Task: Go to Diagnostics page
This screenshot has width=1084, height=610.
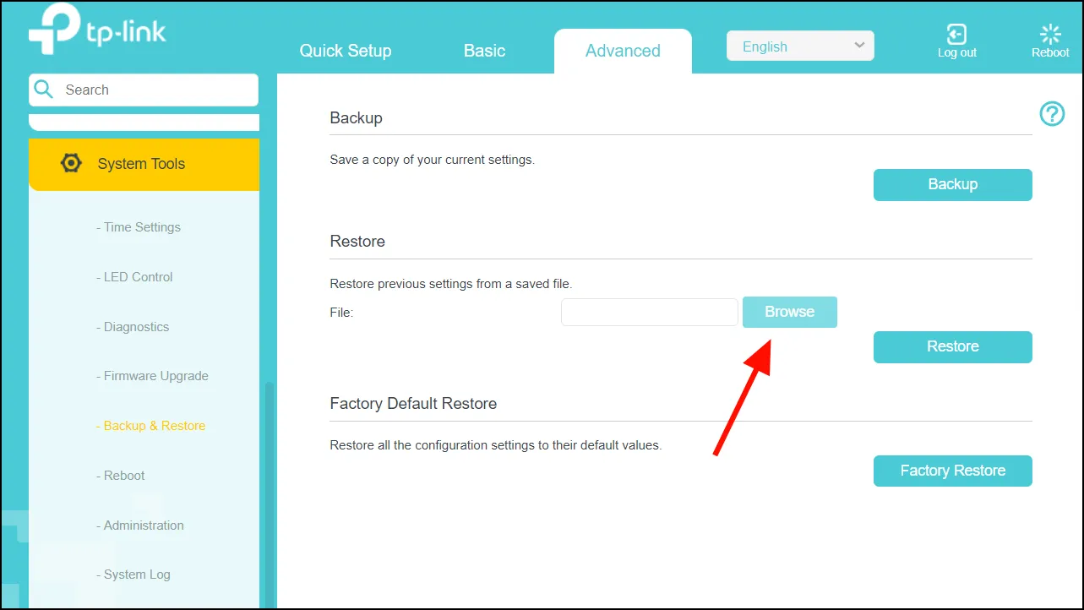Action: (x=133, y=327)
